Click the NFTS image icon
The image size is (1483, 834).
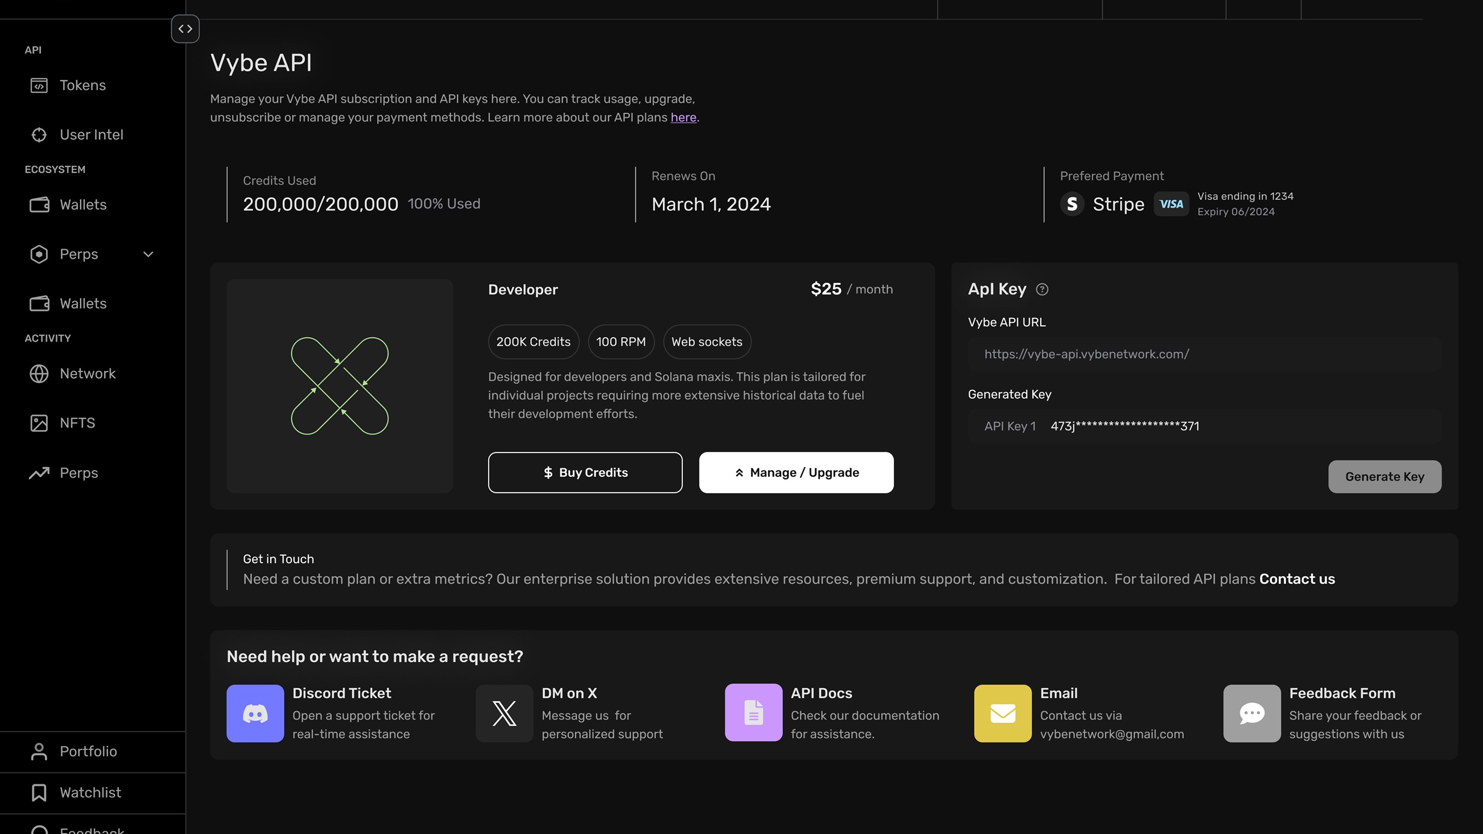tap(39, 423)
